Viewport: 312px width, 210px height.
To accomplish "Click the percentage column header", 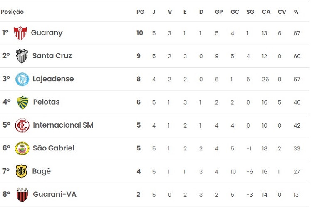I will click(x=296, y=12).
